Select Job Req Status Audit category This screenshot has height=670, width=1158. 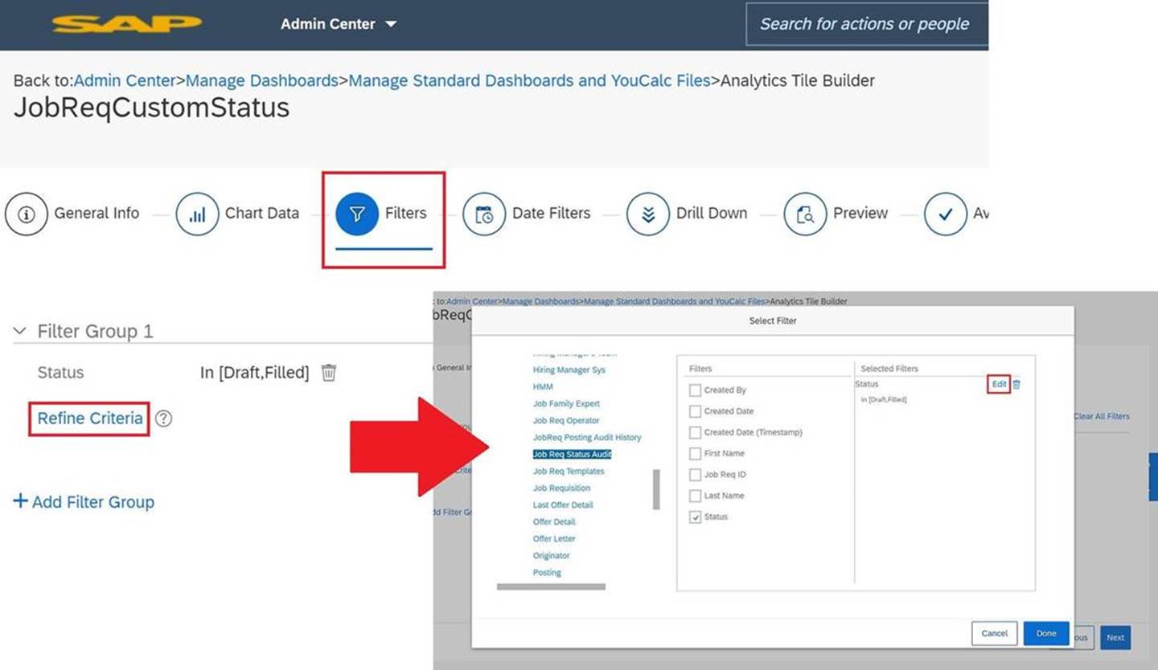point(572,455)
